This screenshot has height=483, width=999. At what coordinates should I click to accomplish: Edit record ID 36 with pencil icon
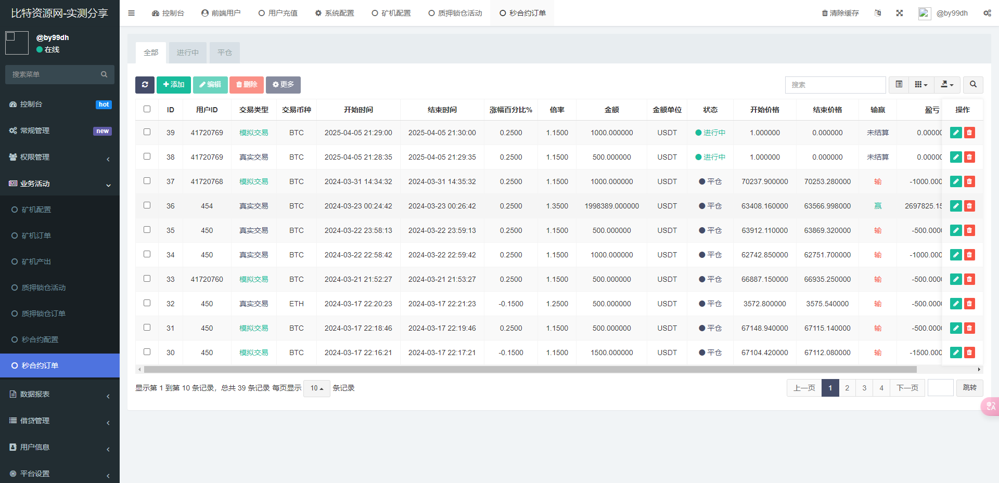pos(956,206)
